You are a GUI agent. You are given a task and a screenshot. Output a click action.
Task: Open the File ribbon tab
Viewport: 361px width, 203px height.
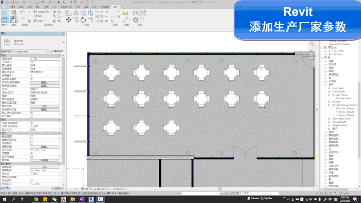click(x=5, y=7)
